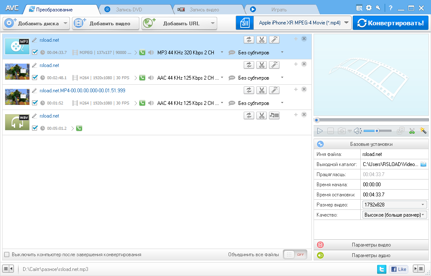
Task: Open subtitles dropdown in MP3 row
Action: click(282, 52)
